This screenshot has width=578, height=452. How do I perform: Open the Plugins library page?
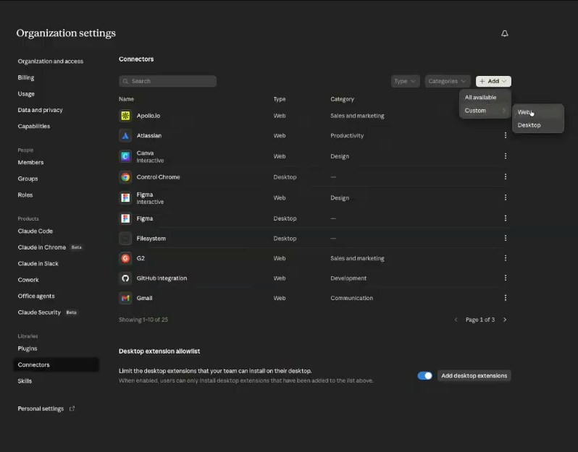coord(28,348)
